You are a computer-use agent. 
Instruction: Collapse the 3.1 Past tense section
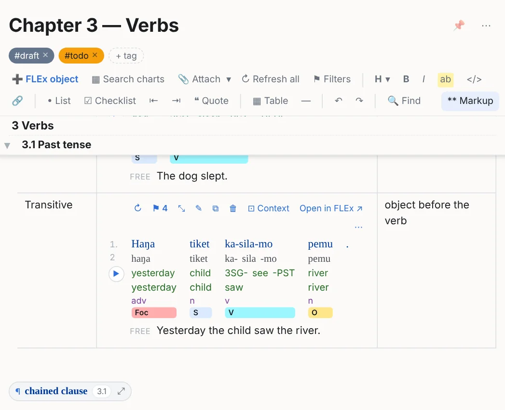coord(7,145)
